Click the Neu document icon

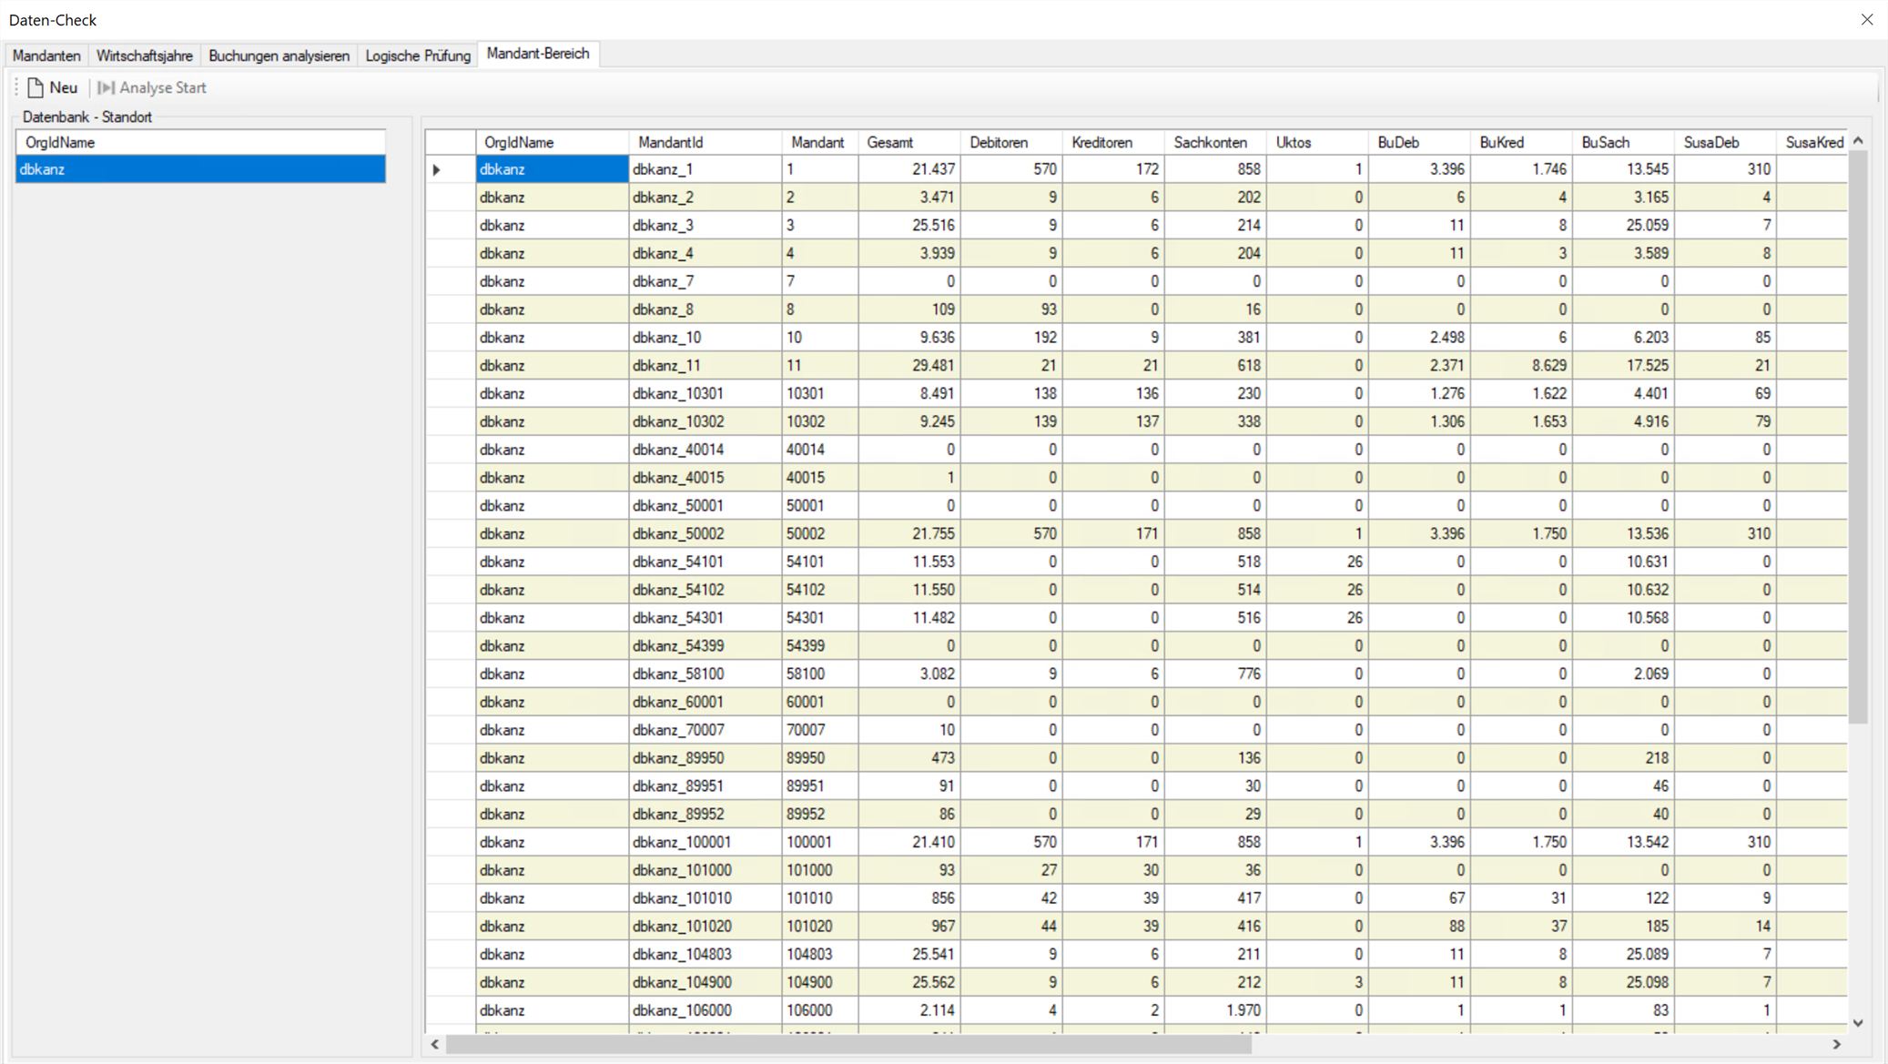36,87
